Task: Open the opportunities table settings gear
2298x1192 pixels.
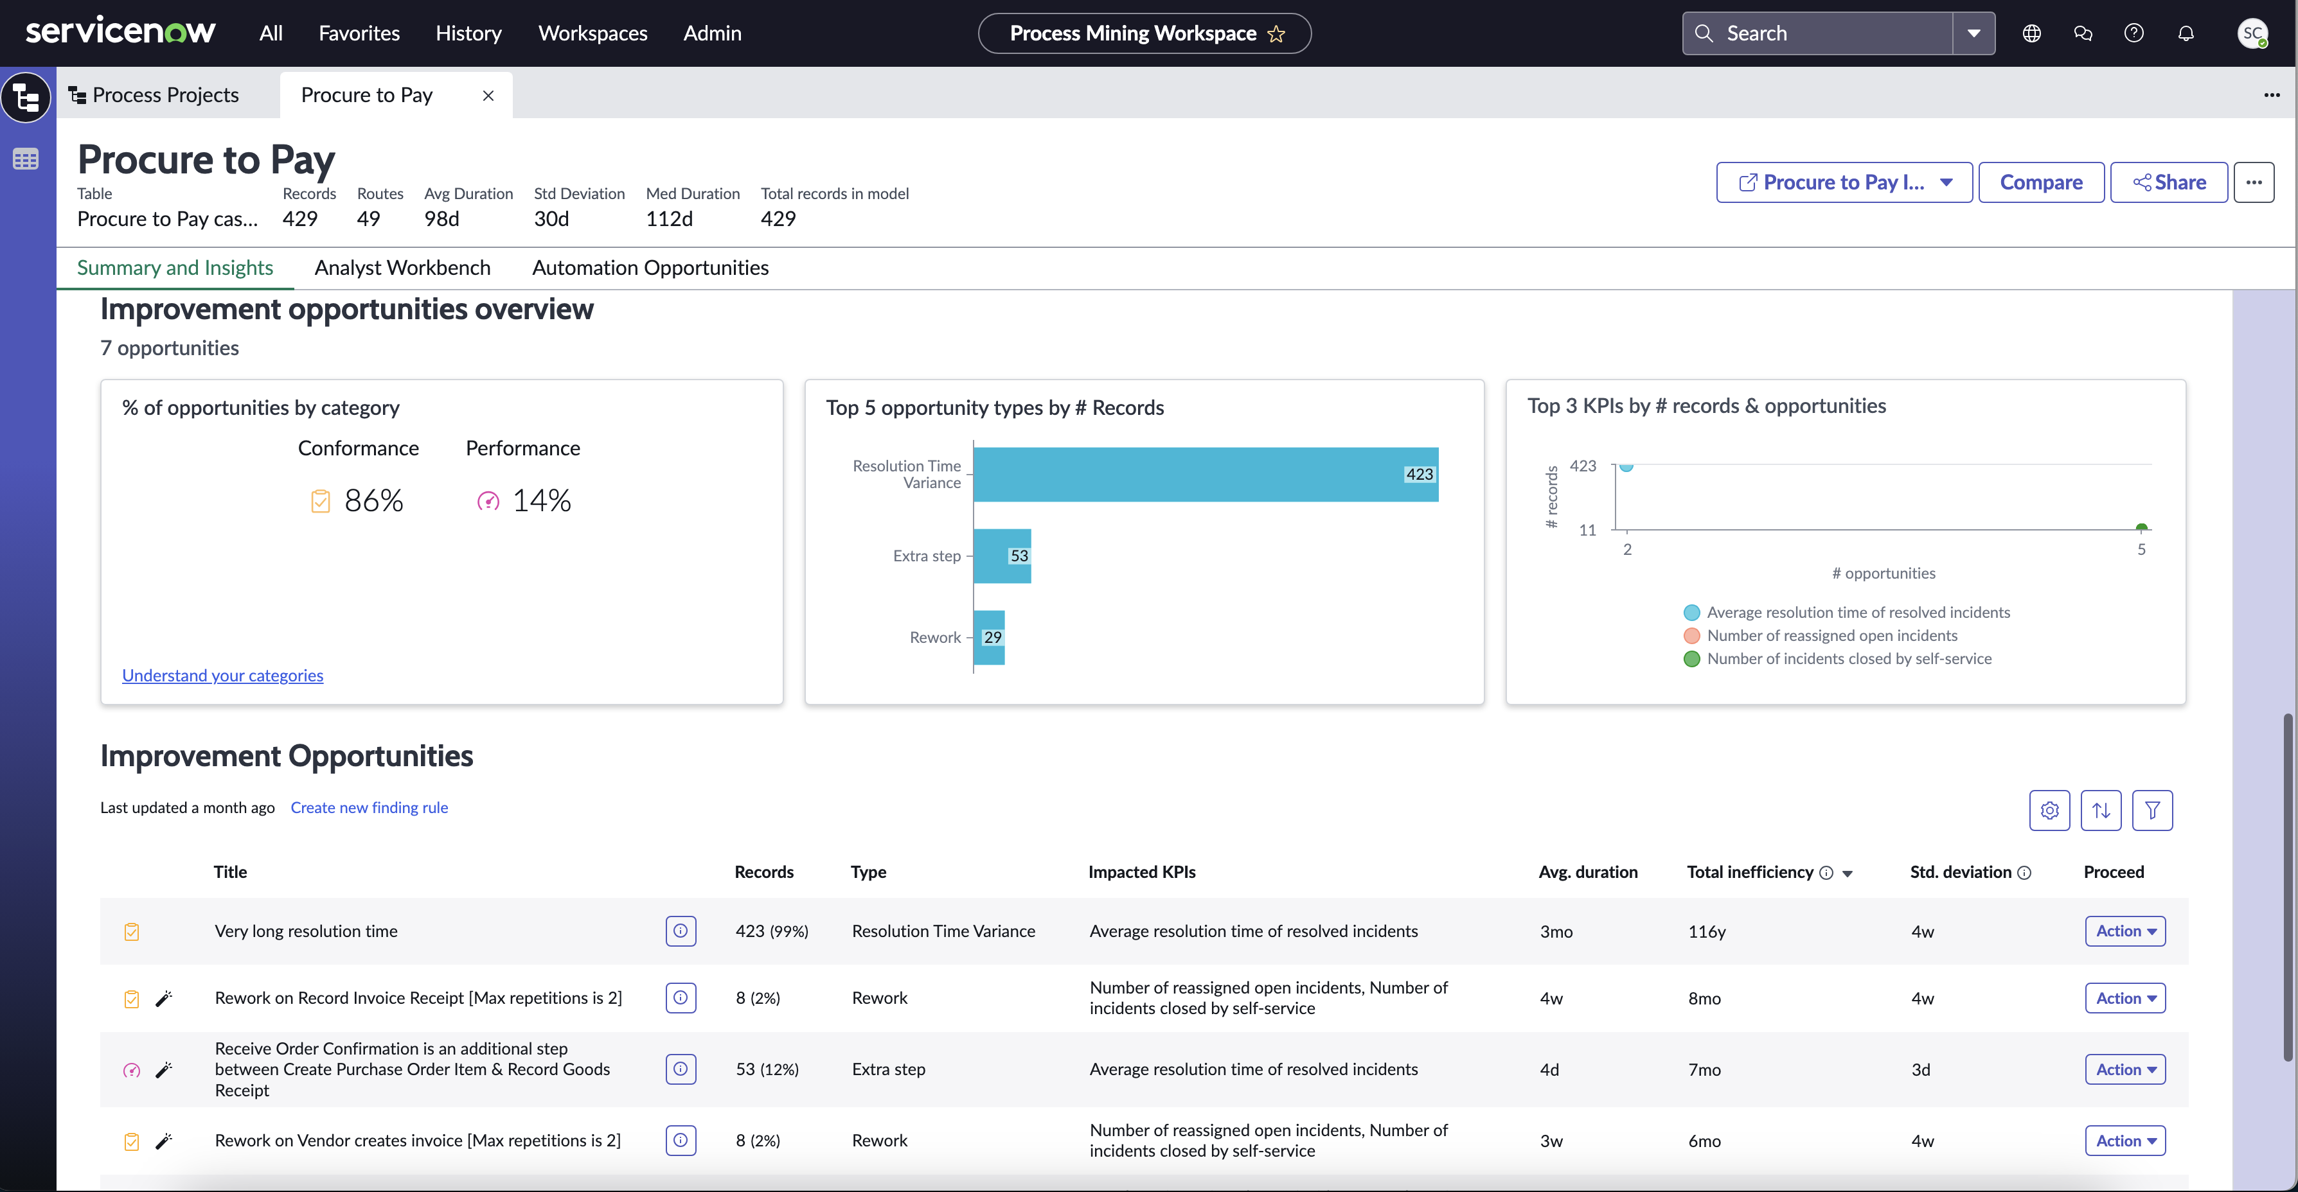Action: pos(2050,811)
